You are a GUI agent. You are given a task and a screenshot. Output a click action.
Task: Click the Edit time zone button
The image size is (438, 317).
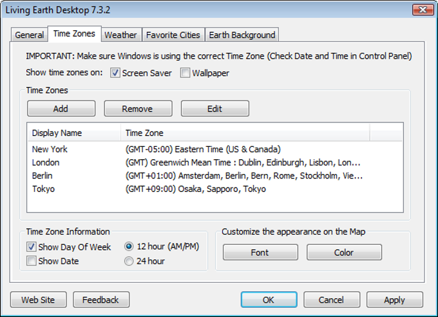[x=214, y=109]
